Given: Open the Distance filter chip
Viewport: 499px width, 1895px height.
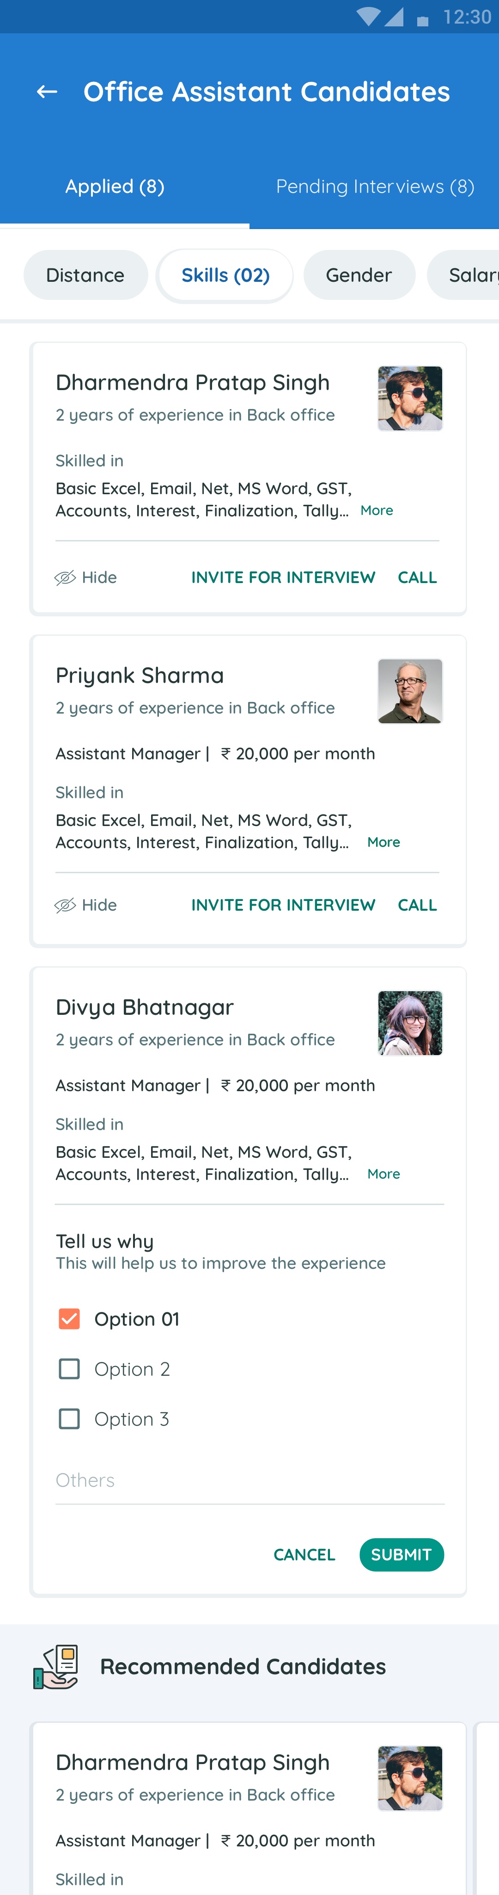Looking at the screenshot, I should 85,275.
